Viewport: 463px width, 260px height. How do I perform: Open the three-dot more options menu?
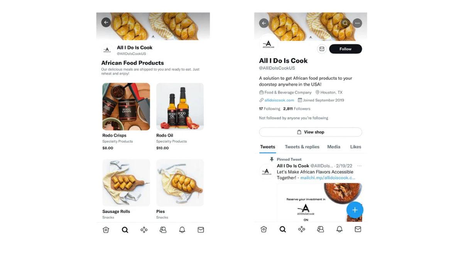tap(357, 23)
